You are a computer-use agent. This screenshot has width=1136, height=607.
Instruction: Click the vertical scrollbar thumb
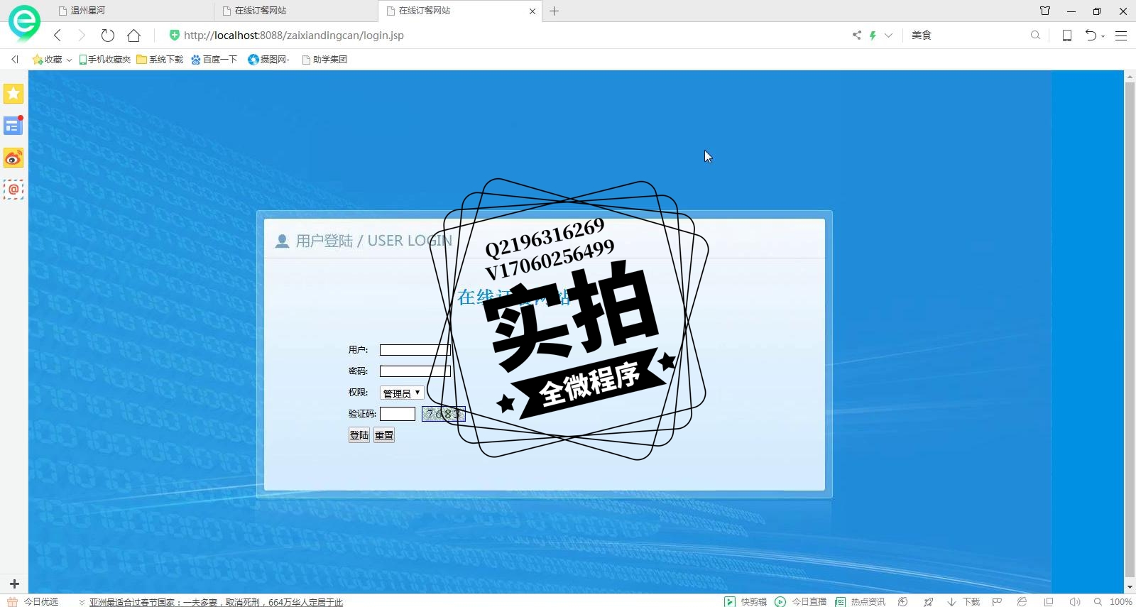[x=1130, y=330]
